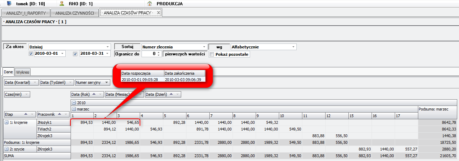Click the 8642,33 total for TWach2
459x161 pixels.
(x=438, y=129)
